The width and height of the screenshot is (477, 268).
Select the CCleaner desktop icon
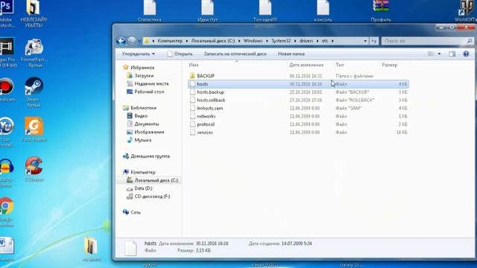coord(34,170)
